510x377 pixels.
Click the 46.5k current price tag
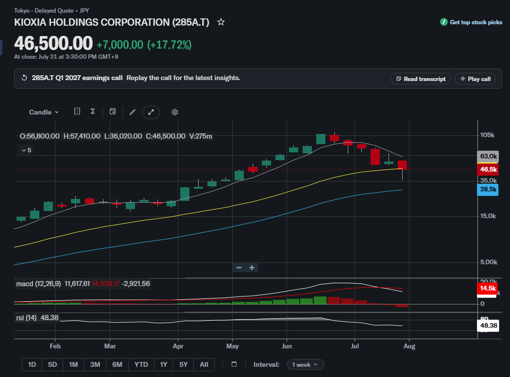[488, 169]
